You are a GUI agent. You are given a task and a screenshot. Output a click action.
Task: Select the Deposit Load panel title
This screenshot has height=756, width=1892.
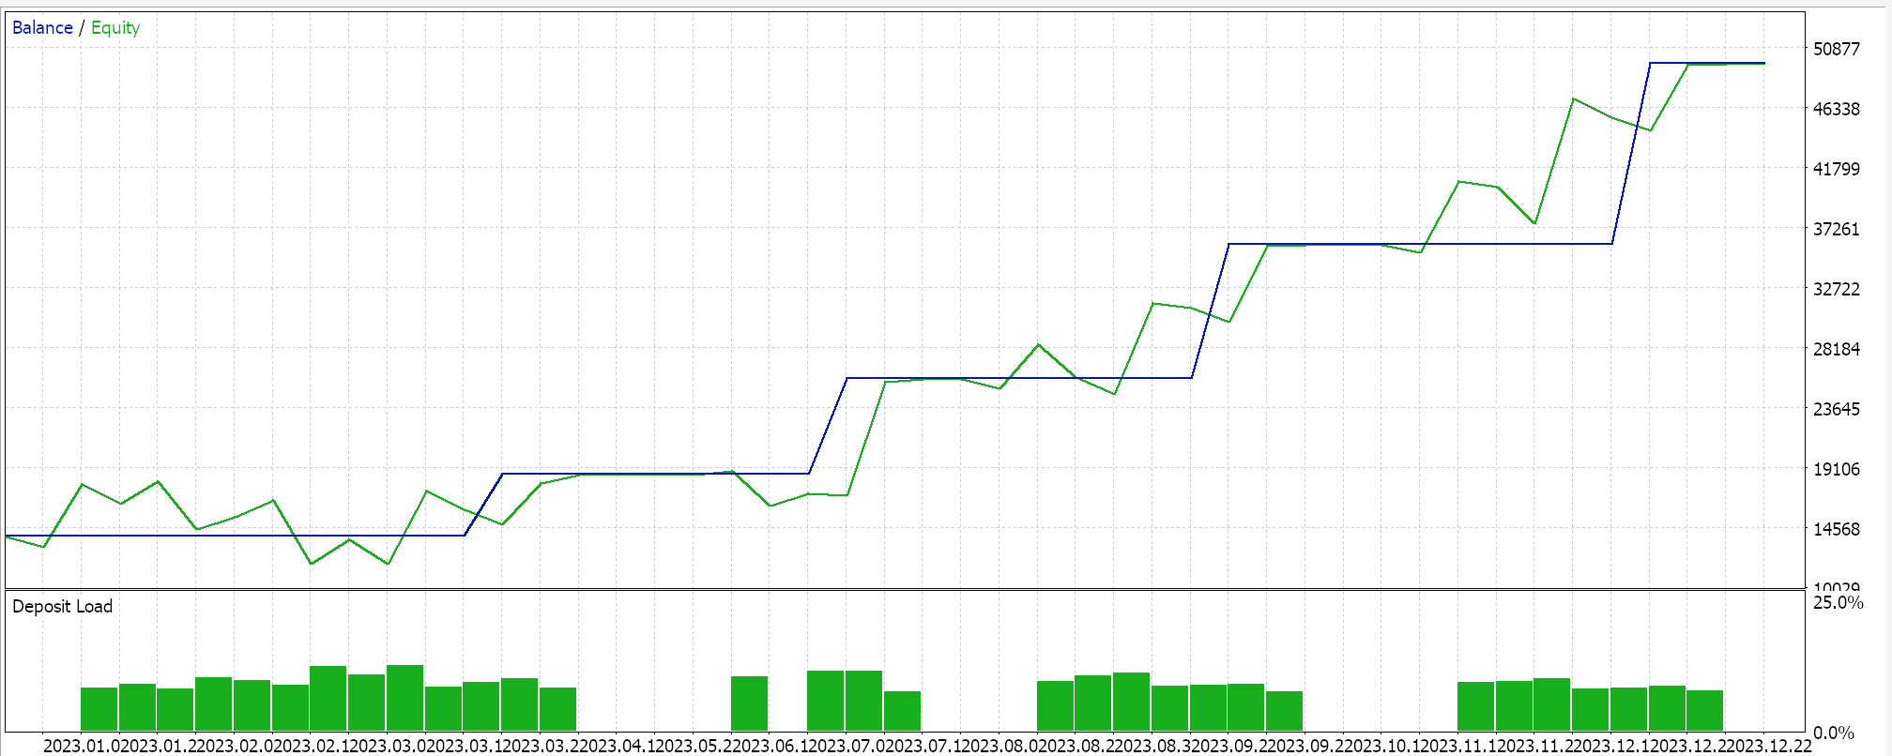62,607
